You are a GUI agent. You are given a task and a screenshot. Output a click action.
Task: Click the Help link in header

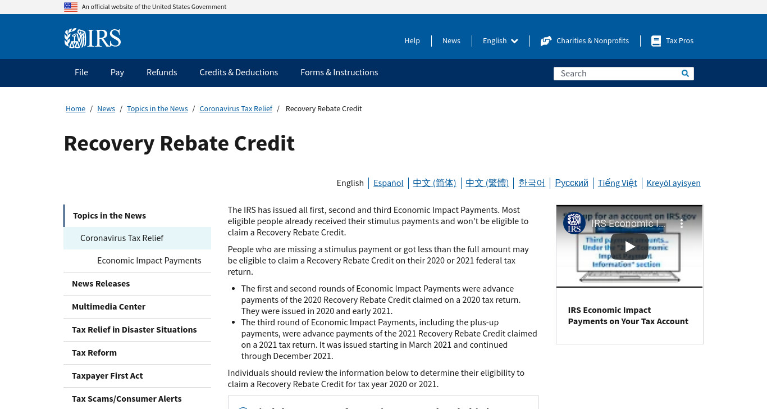[412, 41]
